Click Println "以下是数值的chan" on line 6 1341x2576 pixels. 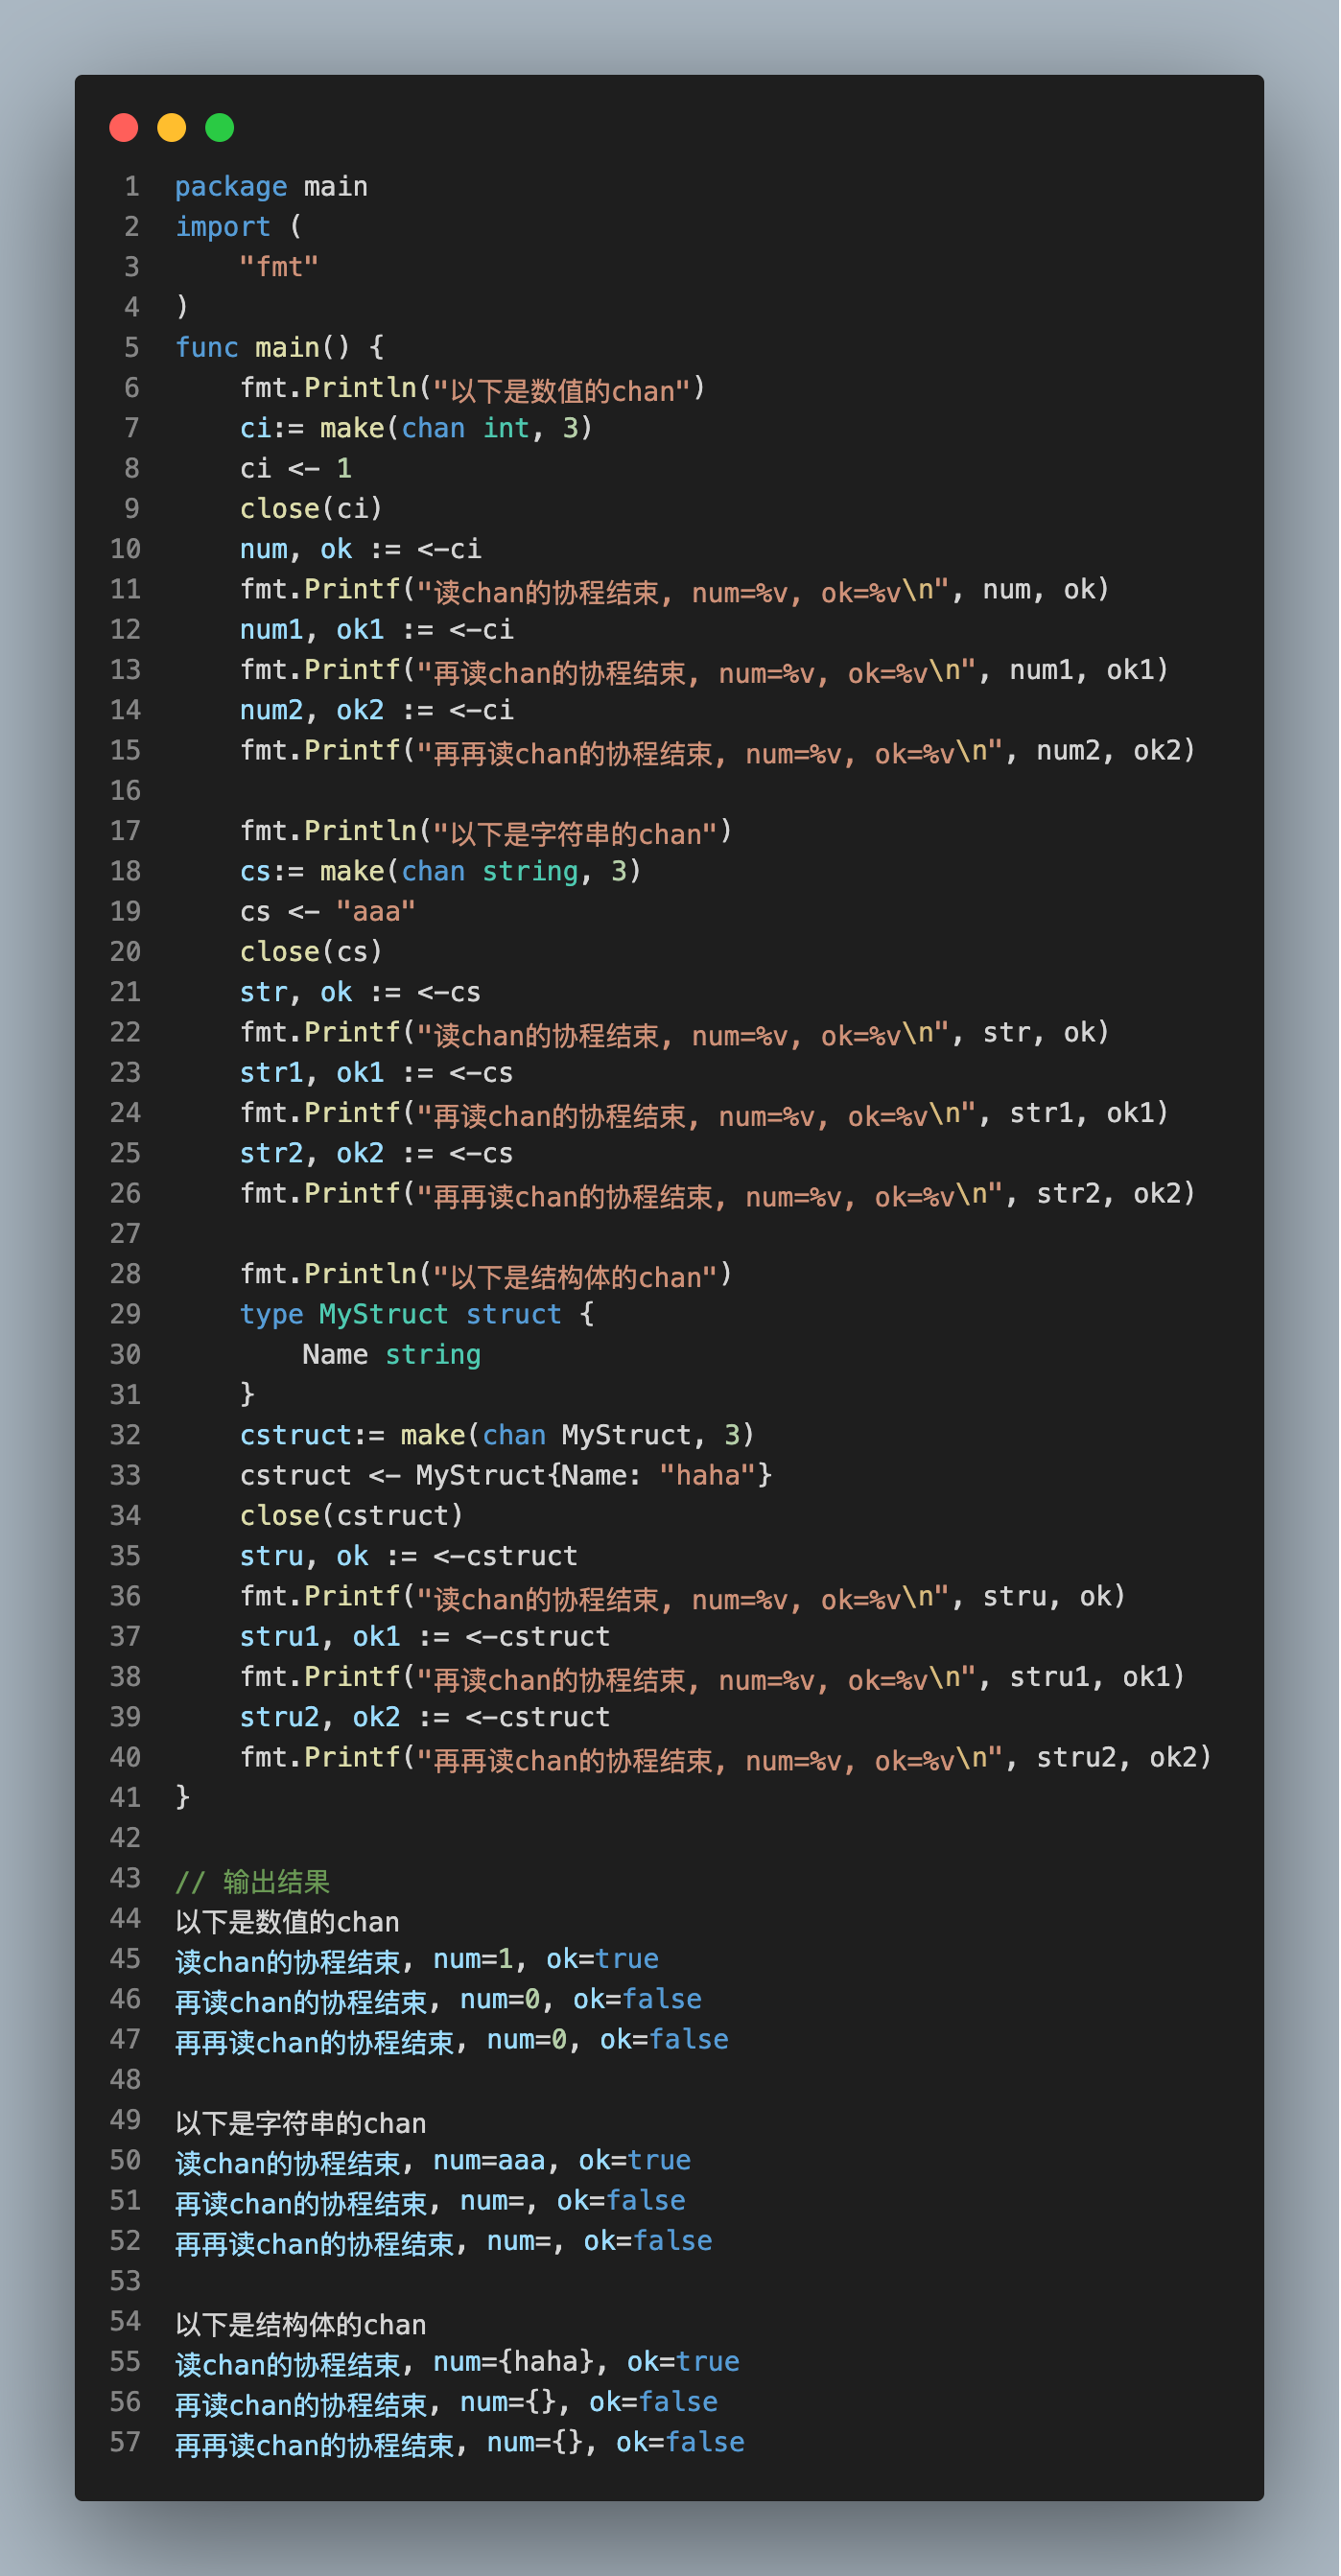[473, 389]
